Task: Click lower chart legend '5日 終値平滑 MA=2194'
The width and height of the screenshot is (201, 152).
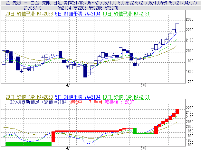Action: coord(78,97)
